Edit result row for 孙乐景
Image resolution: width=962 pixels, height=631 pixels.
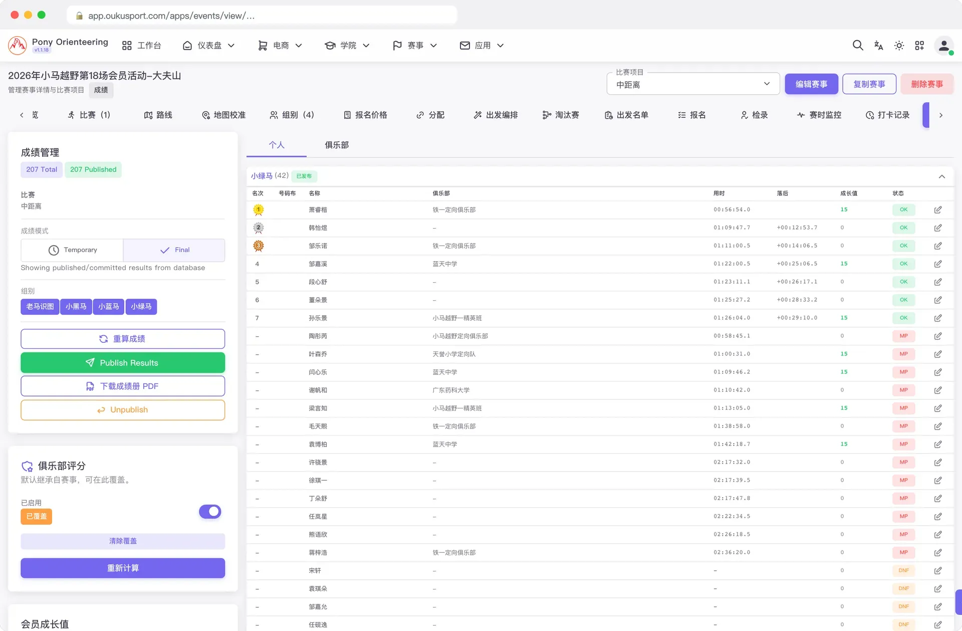[938, 318]
